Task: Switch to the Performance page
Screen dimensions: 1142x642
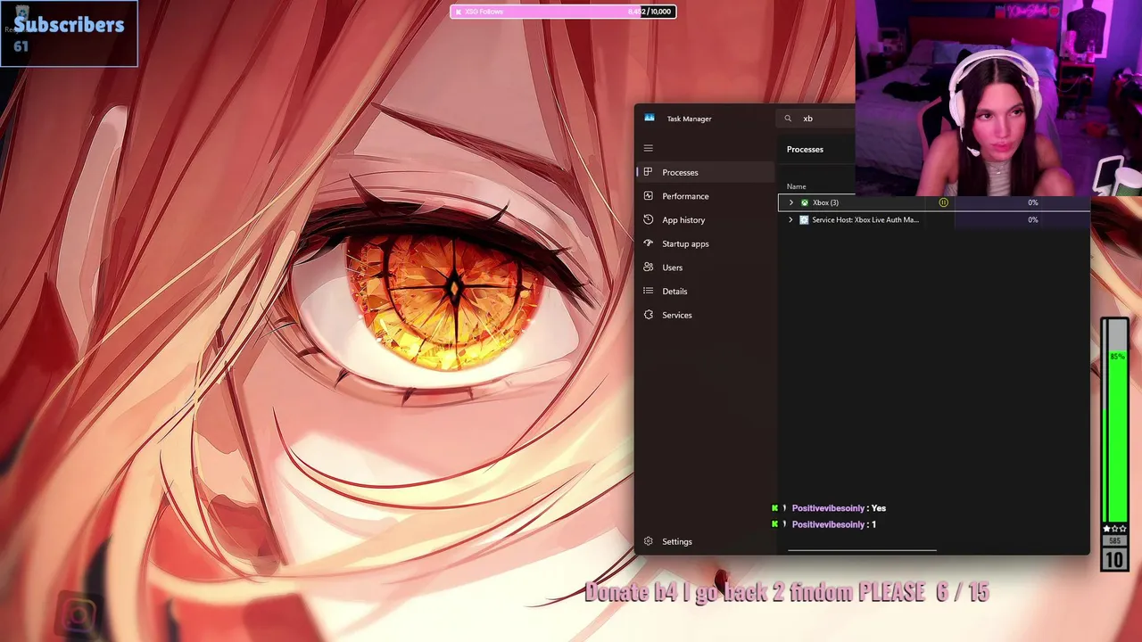Action: tap(706, 196)
